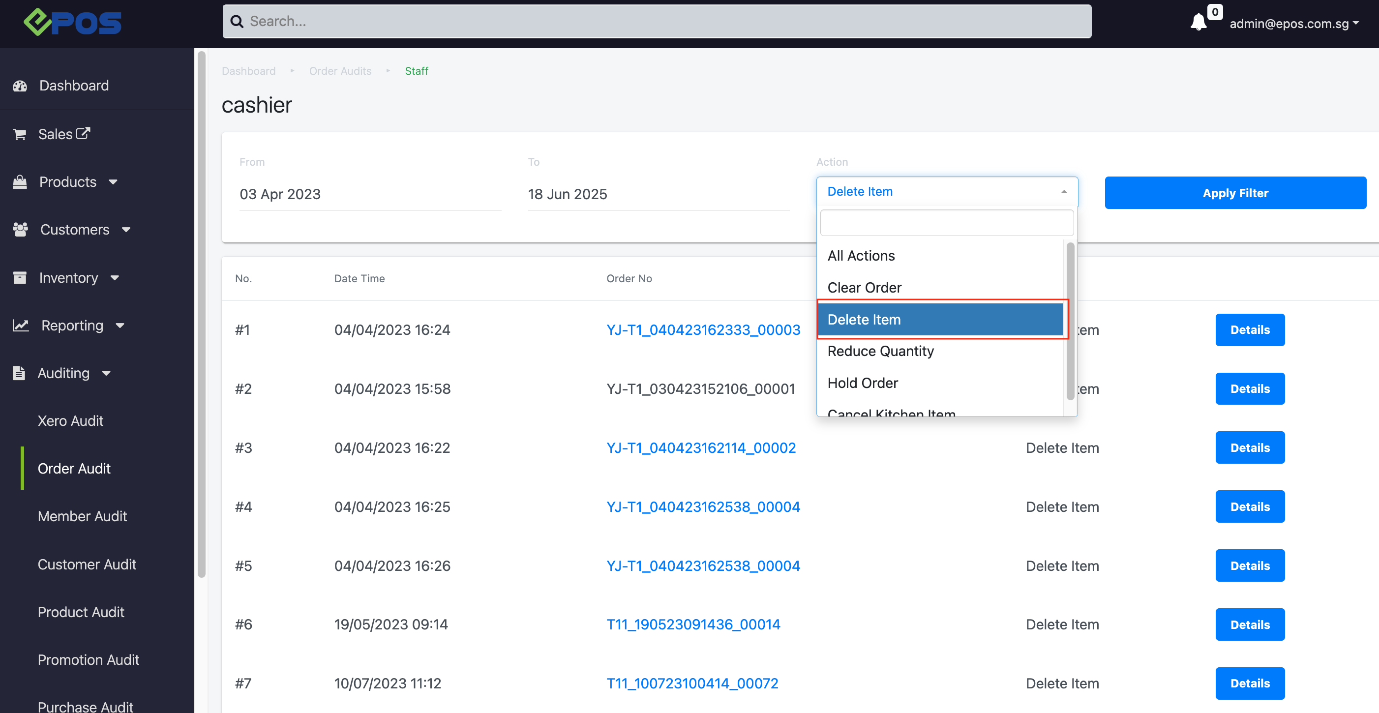Select Reduce Quantity from action list
1379x713 pixels.
pyautogui.click(x=880, y=351)
